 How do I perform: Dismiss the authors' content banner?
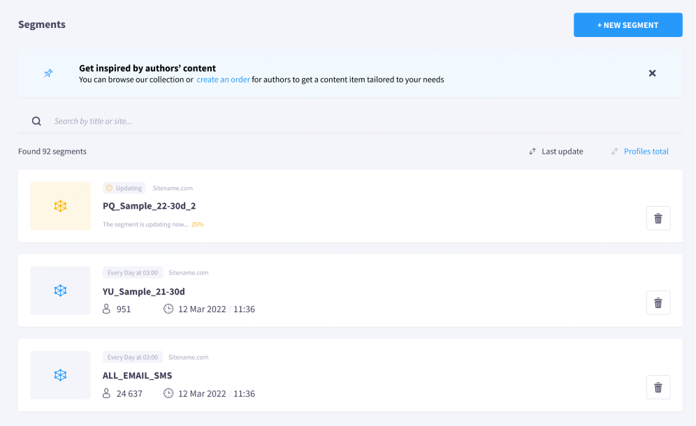[x=652, y=73]
